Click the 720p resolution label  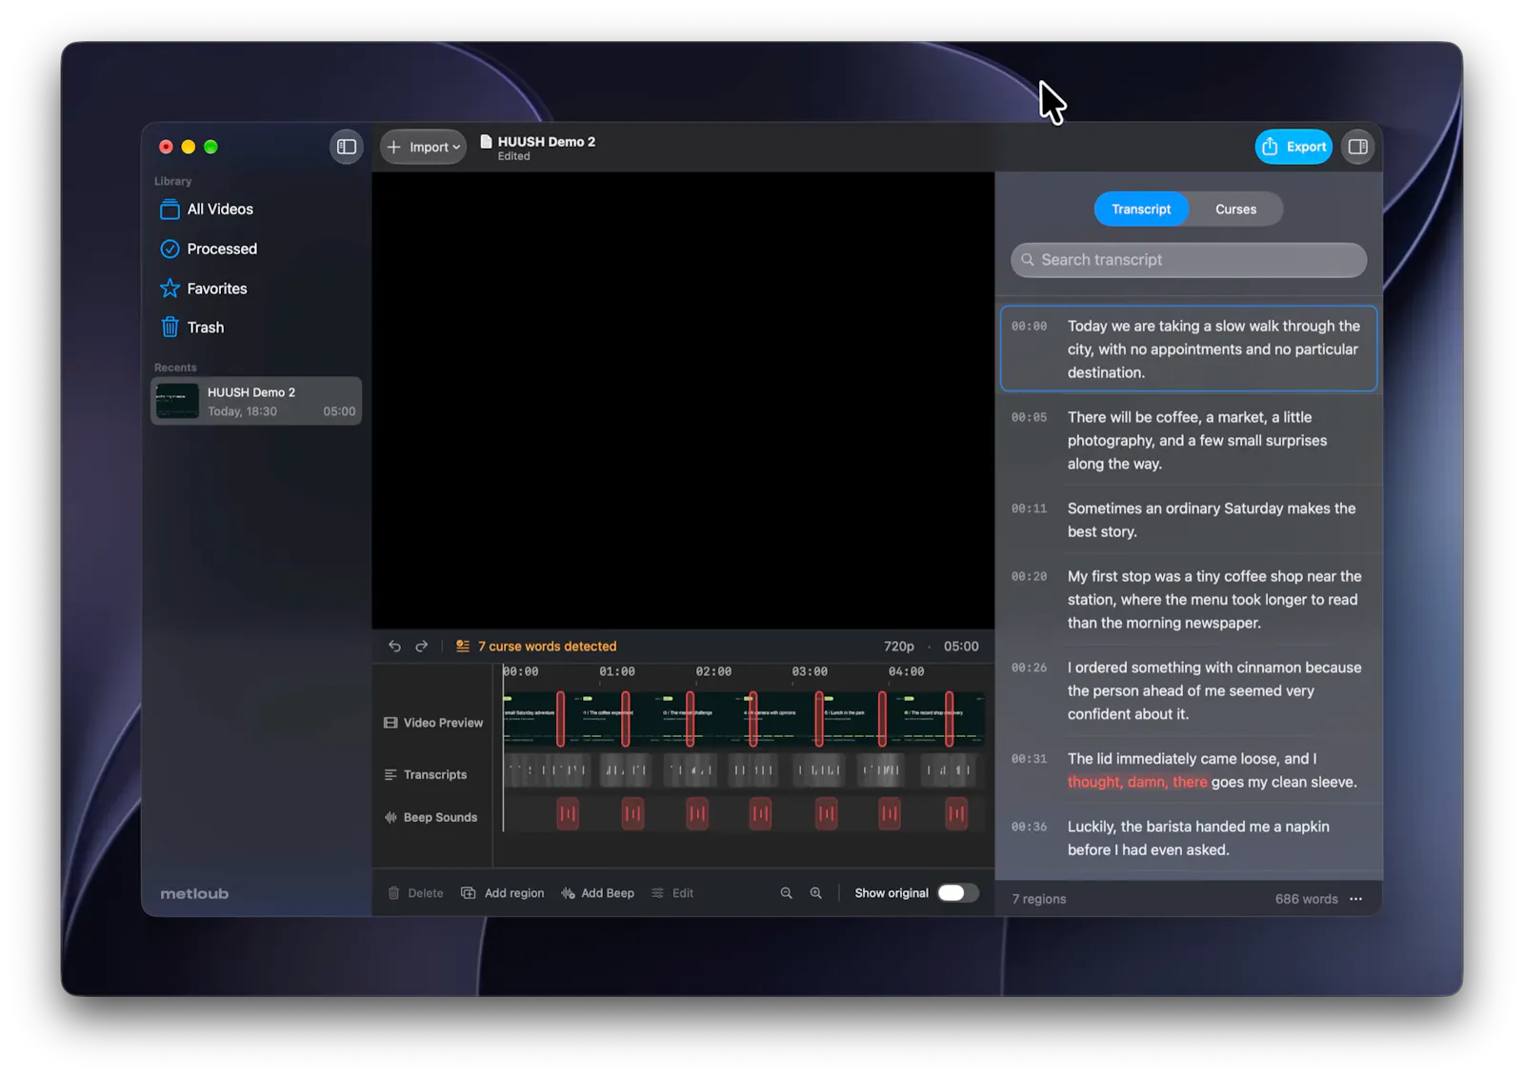click(x=898, y=646)
